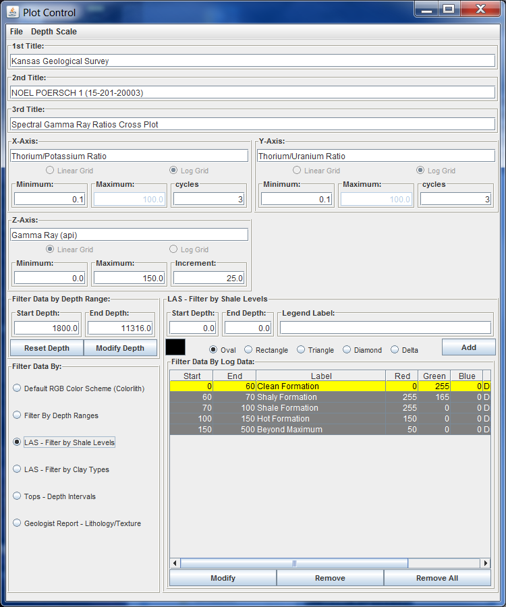Viewport: 506px width, 607px height.
Task: Select Z-Axis Log Grid radio
Action: [189, 250]
